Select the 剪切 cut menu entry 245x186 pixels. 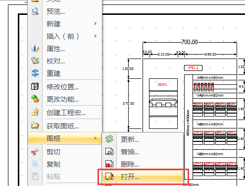[65, 152]
